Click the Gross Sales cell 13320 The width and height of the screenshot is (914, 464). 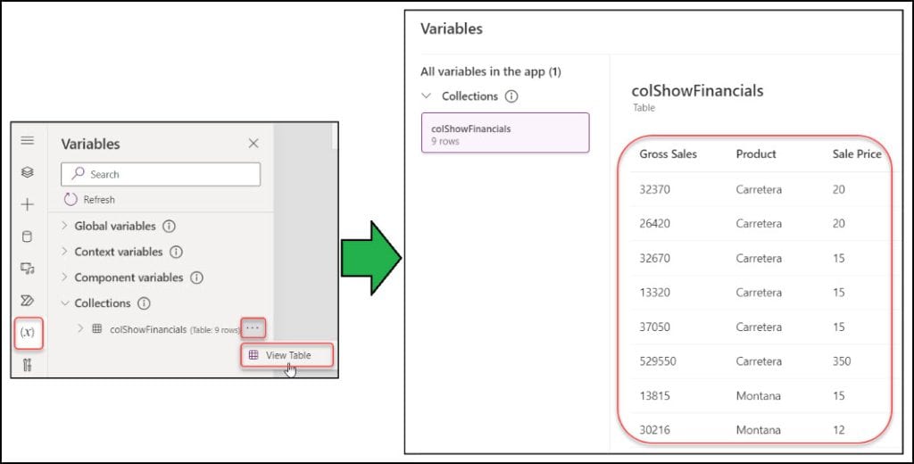654,293
